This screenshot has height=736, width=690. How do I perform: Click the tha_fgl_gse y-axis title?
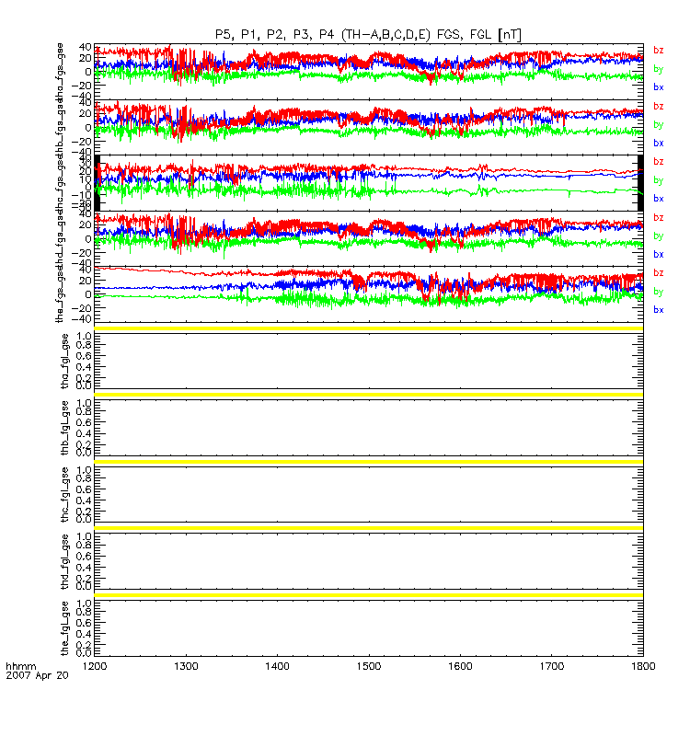(64, 362)
